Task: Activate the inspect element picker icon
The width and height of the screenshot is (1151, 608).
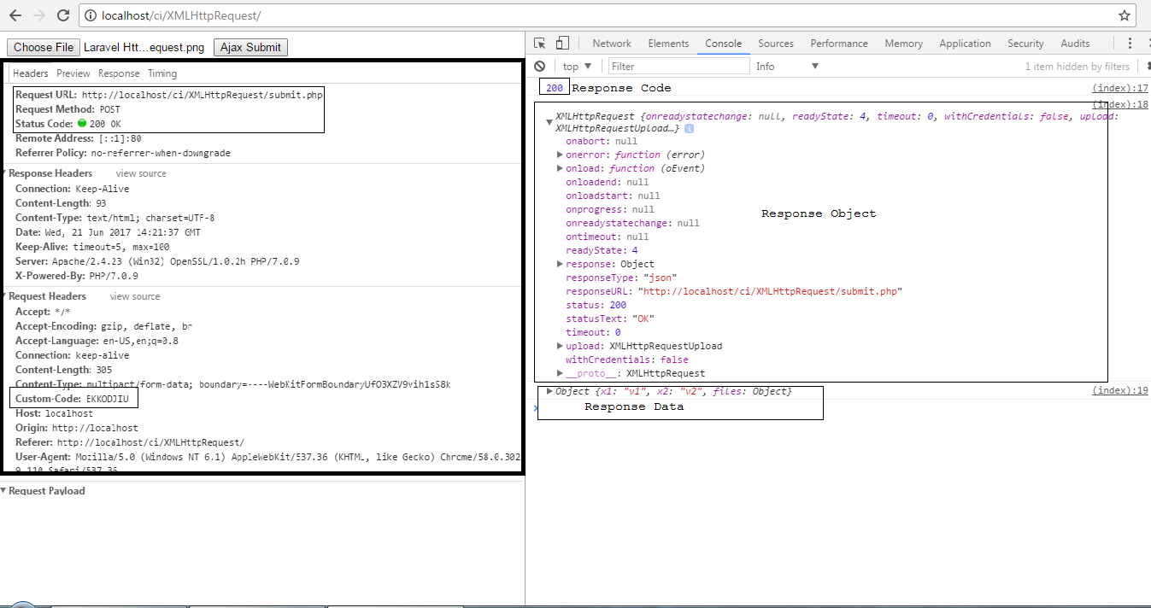Action: (540, 44)
